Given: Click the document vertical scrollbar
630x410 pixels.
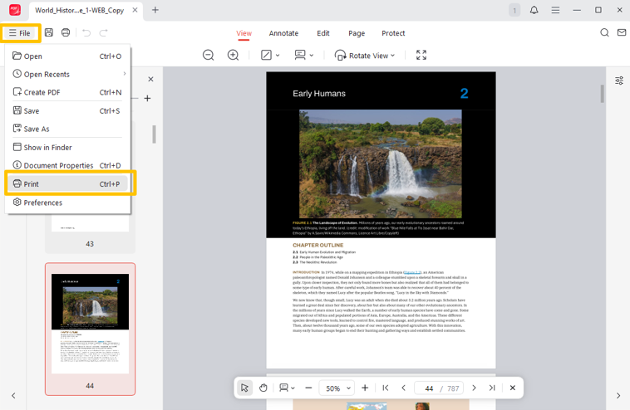Looking at the screenshot, I should coord(602,94).
